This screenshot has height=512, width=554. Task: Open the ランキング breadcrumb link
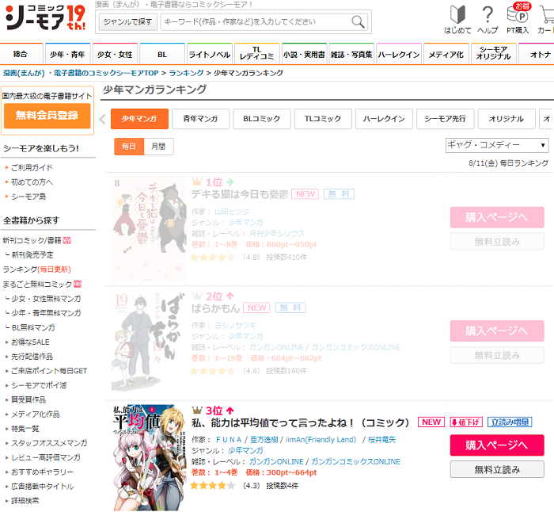[186, 73]
